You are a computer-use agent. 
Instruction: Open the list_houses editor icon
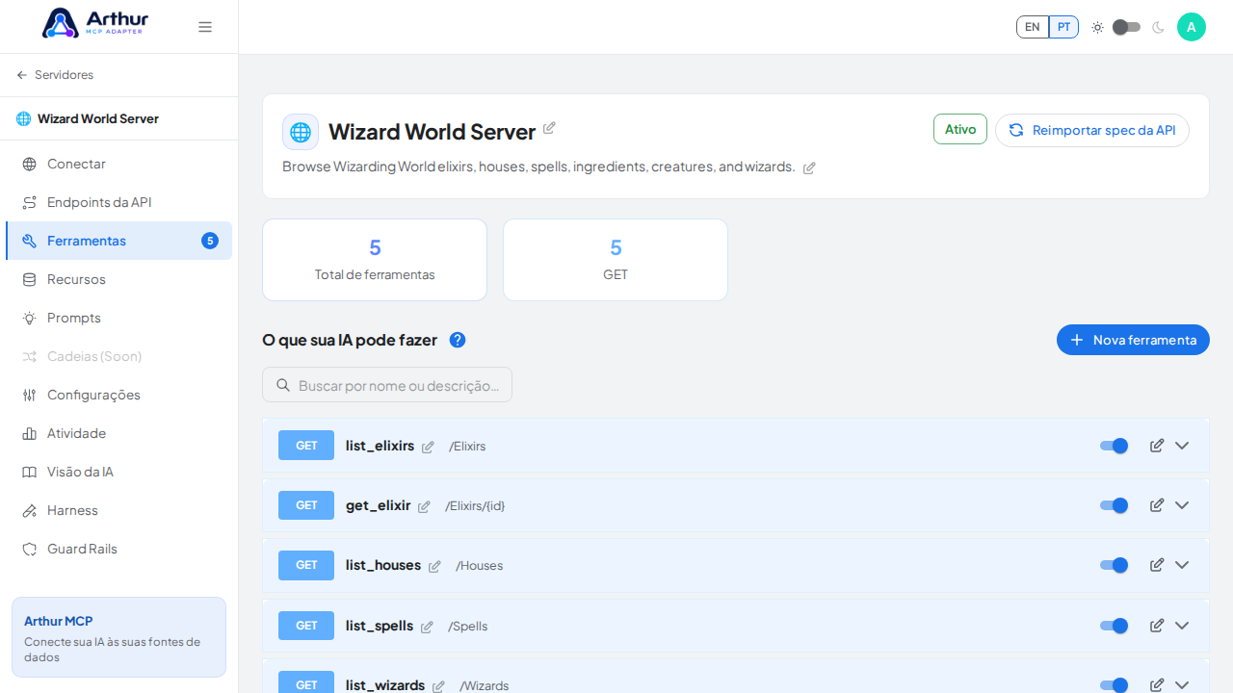1157,565
